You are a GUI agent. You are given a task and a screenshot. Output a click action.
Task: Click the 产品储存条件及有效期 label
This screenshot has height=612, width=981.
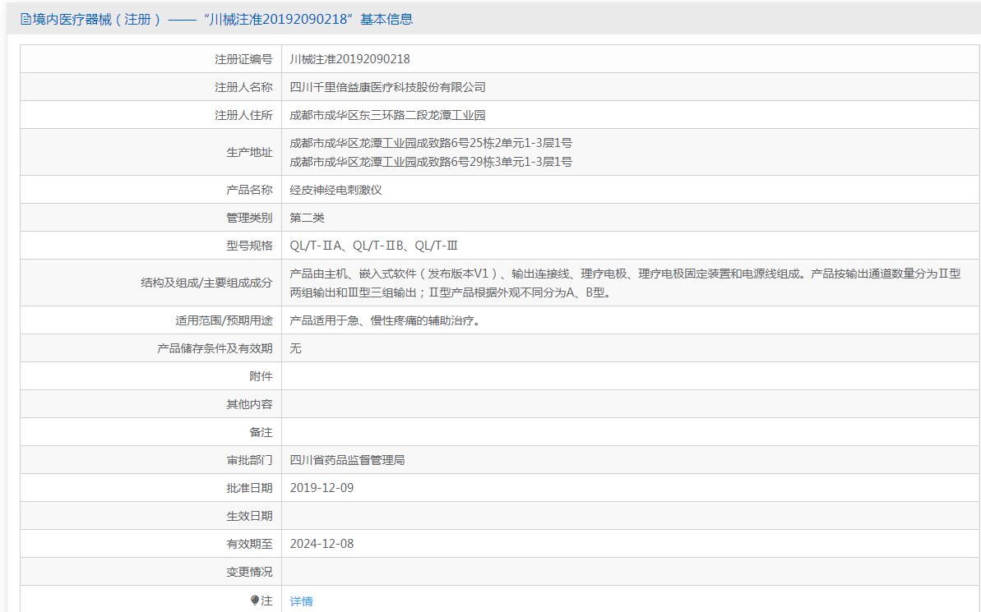(x=215, y=348)
